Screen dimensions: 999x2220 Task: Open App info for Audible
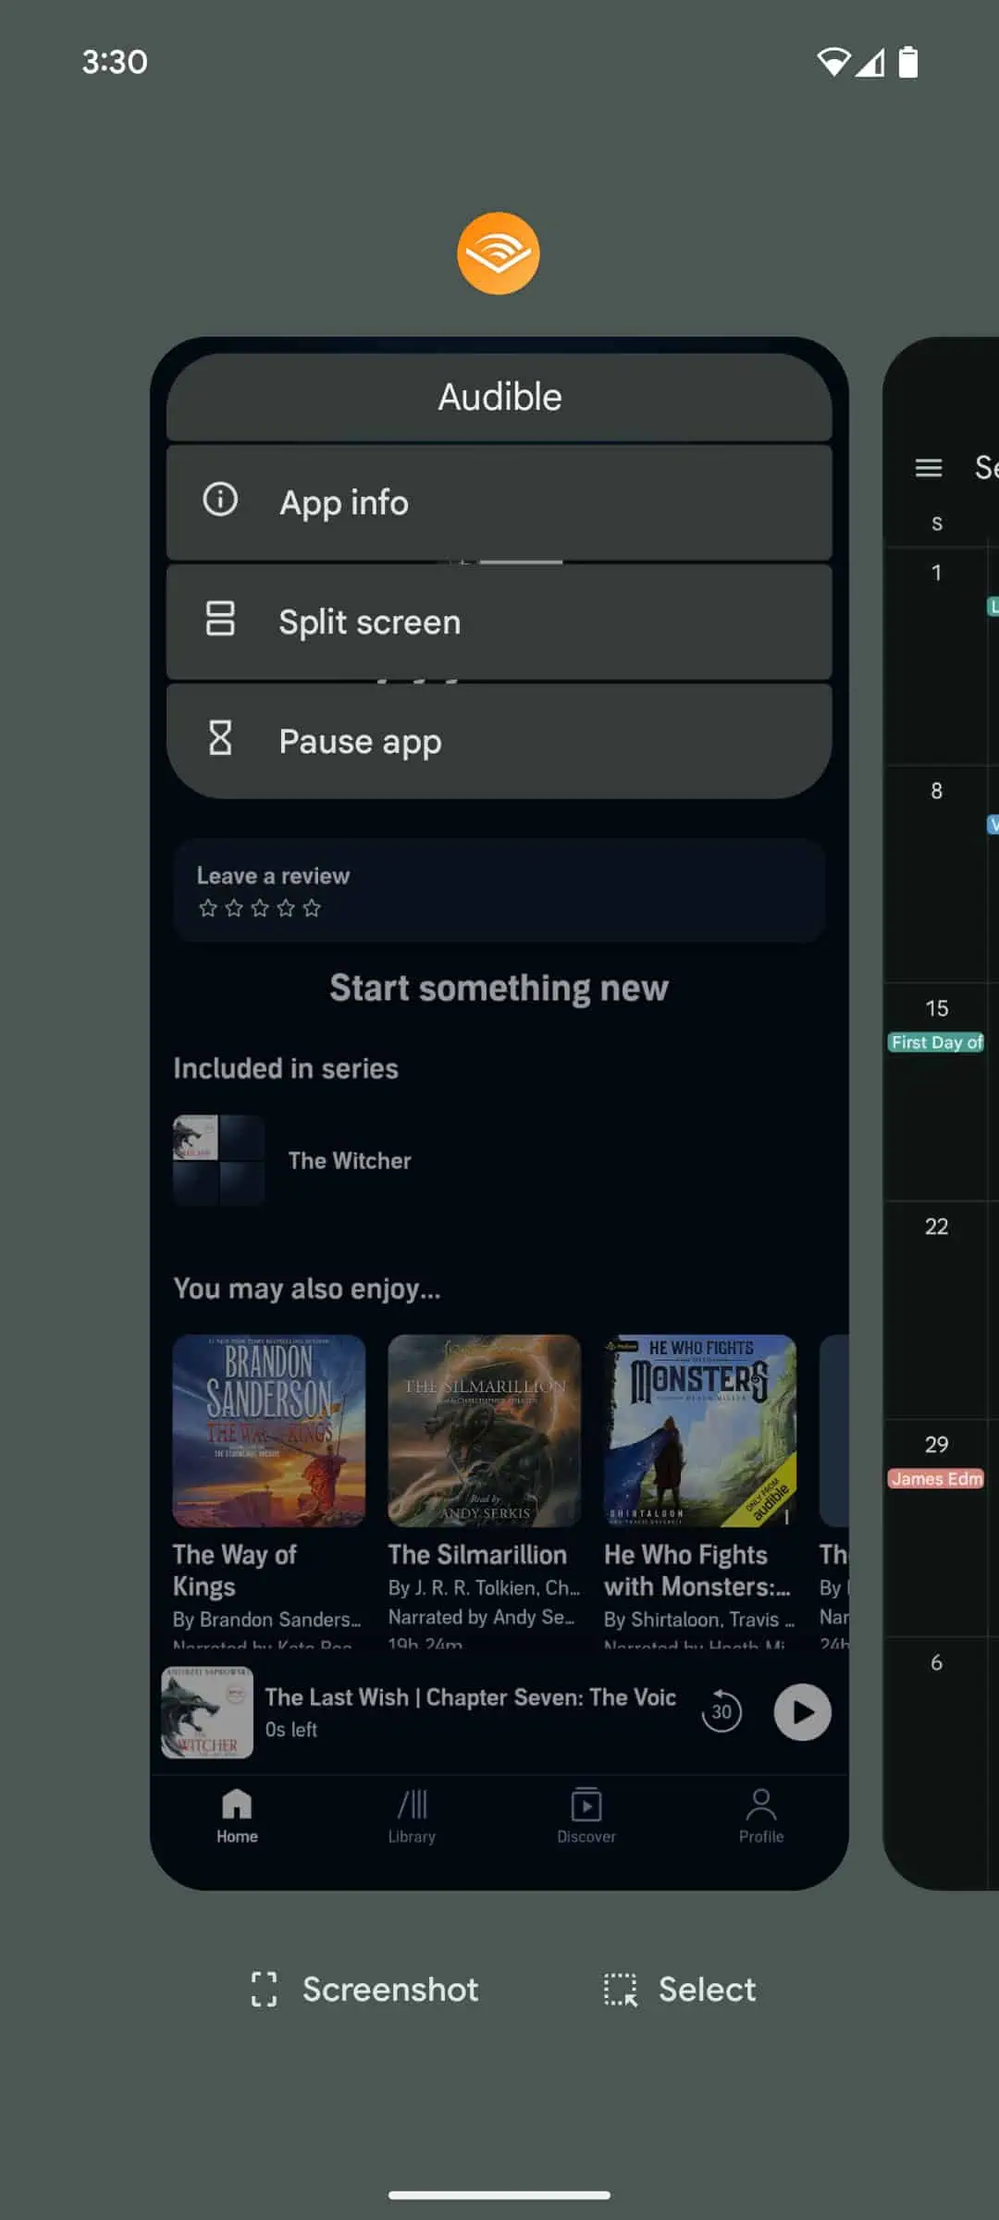(499, 502)
